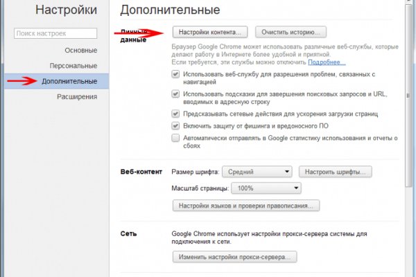Uncheck predict network actions checkbox

[176, 113]
